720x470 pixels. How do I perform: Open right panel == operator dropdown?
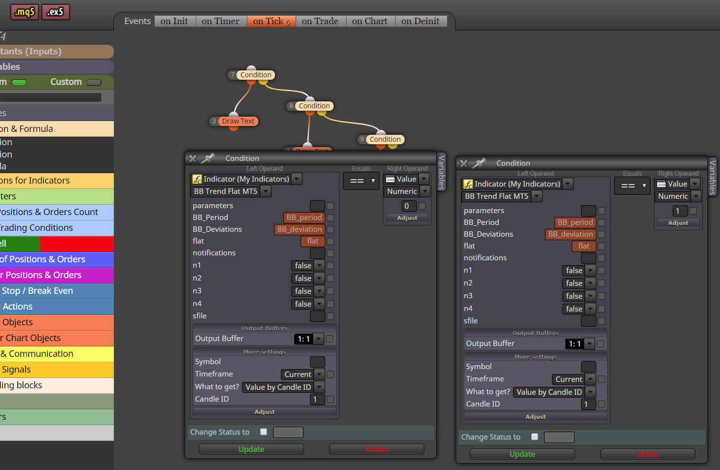(632, 186)
